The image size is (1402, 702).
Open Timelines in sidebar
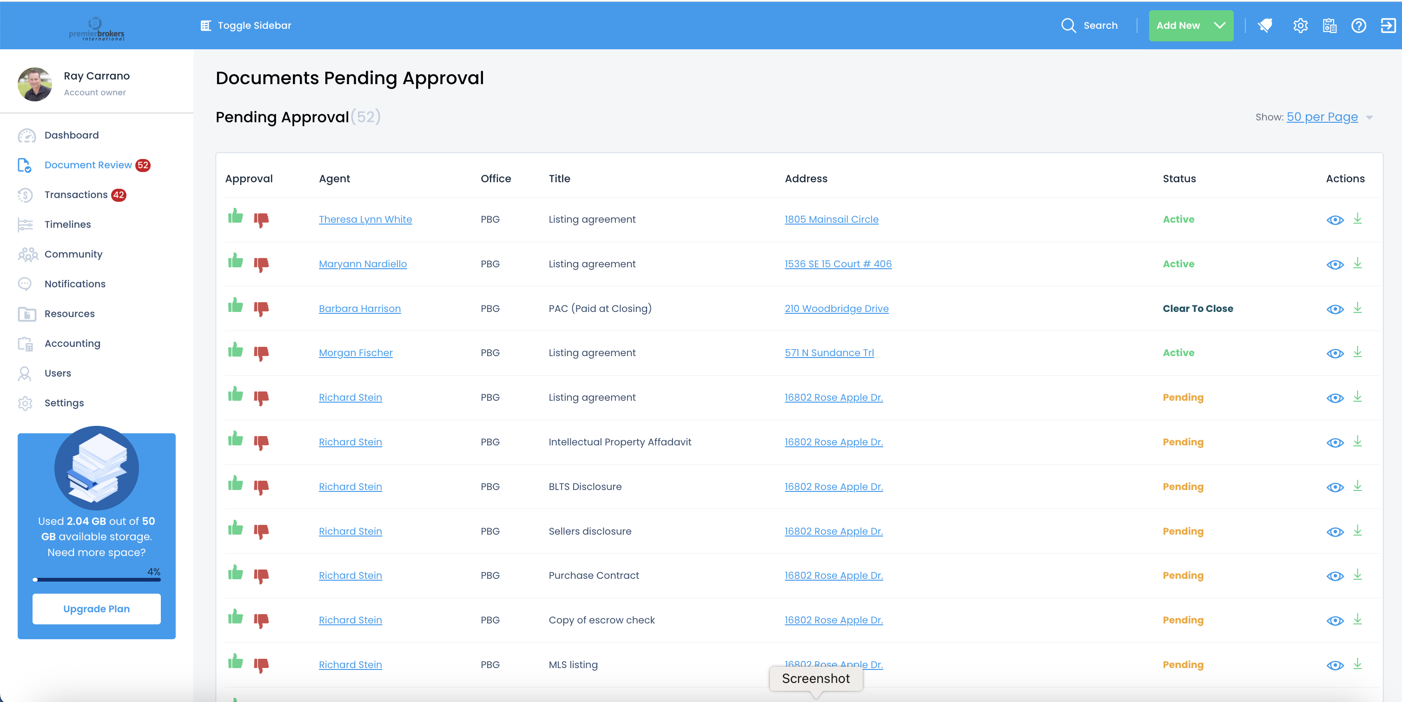(67, 224)
